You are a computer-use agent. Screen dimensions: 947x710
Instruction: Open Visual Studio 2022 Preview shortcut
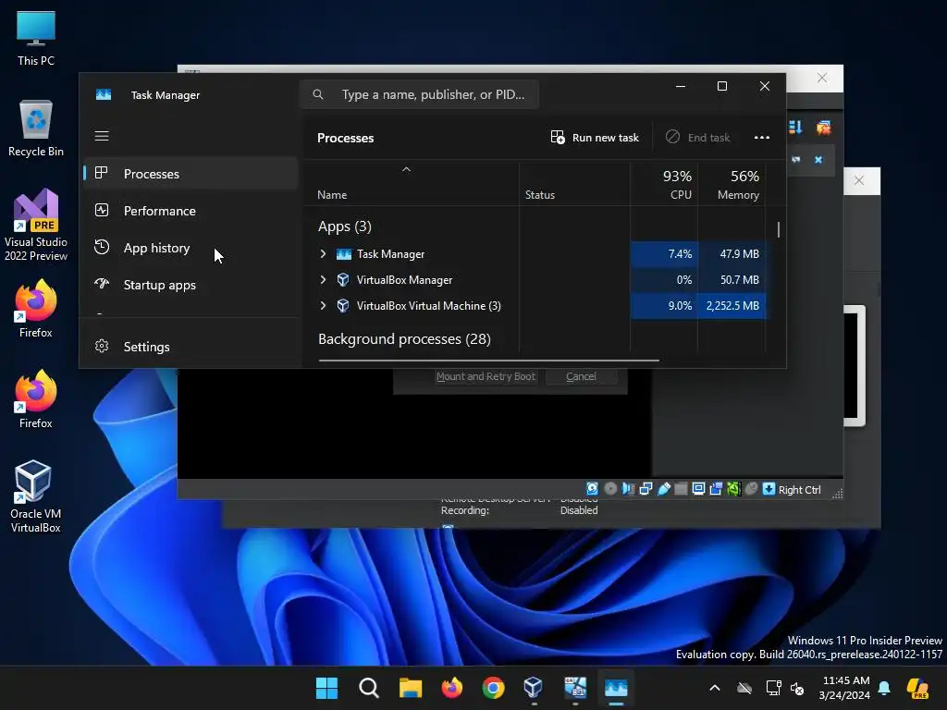[x=36, y=226]
